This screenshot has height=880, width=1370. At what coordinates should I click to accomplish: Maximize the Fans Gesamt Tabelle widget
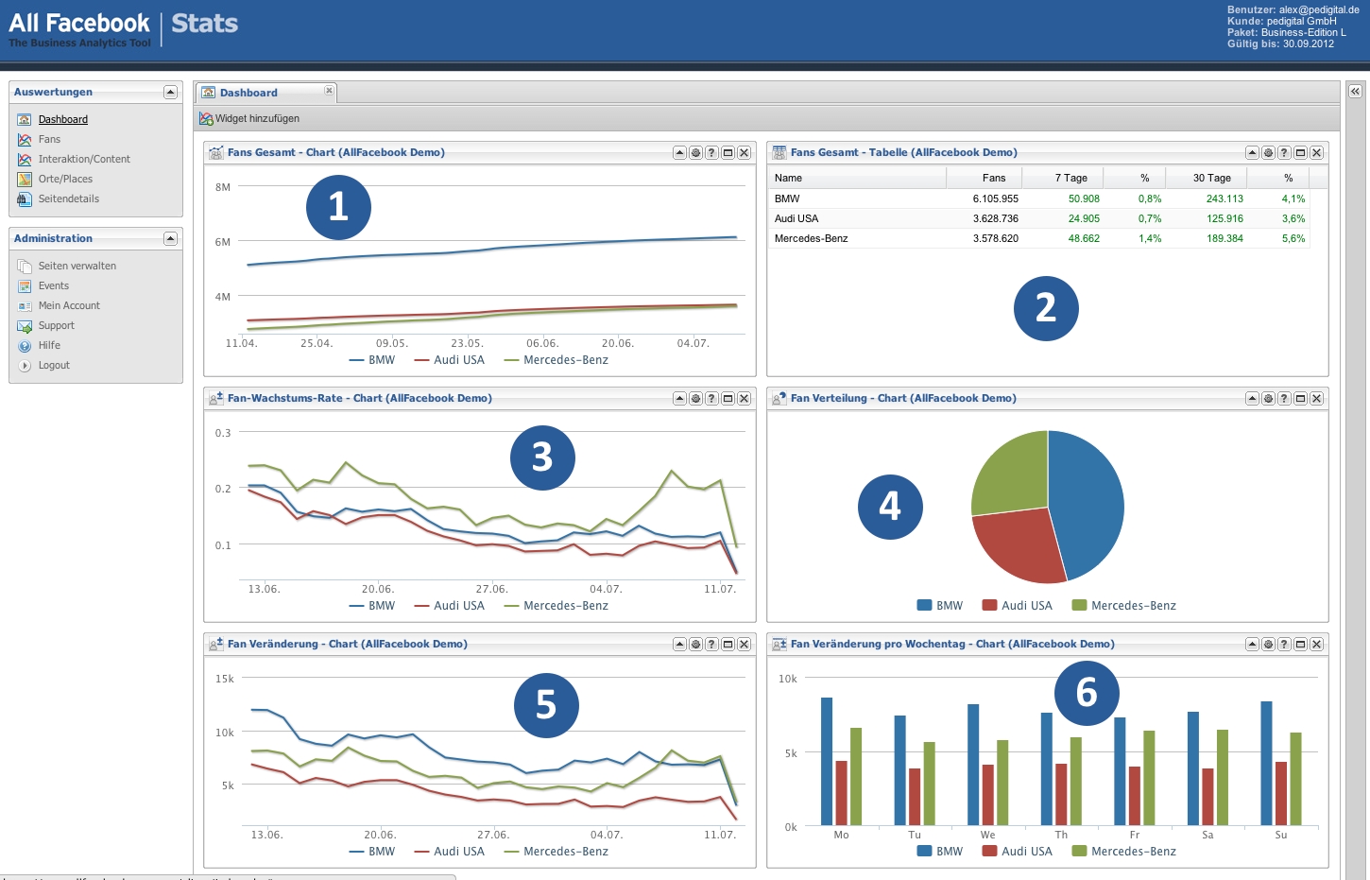coord(1300,152)
